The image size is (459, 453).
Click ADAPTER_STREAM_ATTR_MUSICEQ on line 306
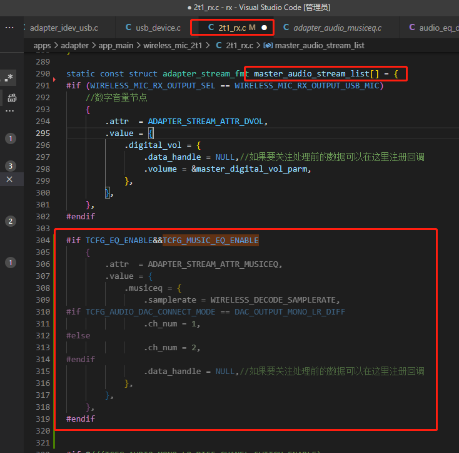(213, 264)
